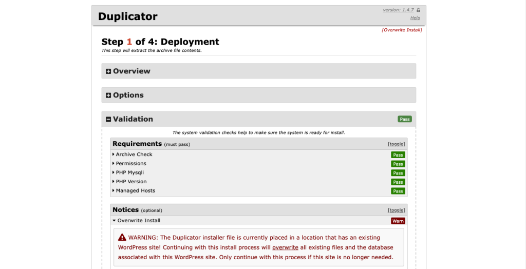Click the system validation checks description
Viewport: 526px width, 269px height.
[259, 132]
